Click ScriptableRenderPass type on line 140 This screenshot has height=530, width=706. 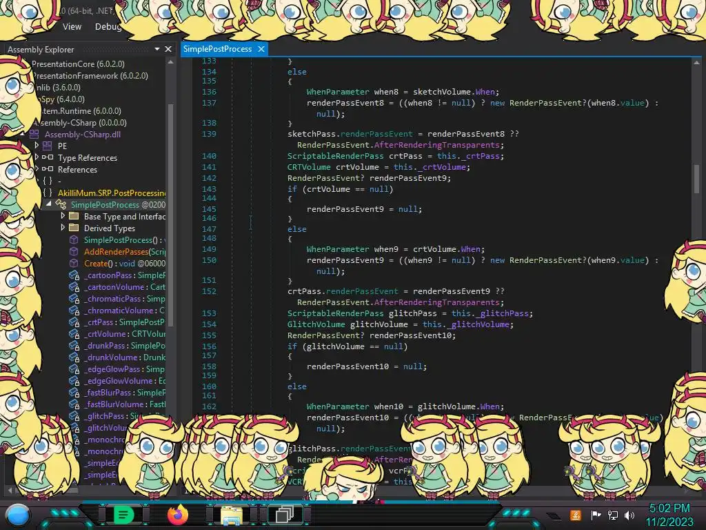coord(336,156)
